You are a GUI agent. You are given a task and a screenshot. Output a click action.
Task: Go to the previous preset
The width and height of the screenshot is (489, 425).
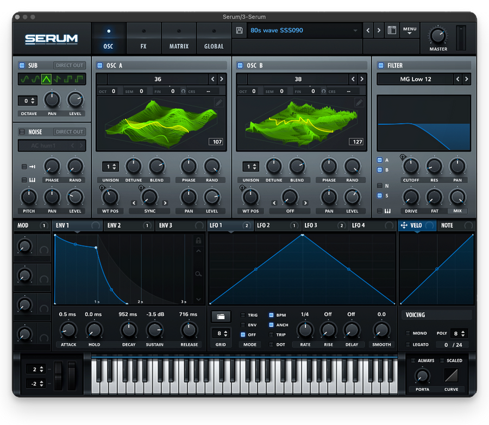[368, 30]
